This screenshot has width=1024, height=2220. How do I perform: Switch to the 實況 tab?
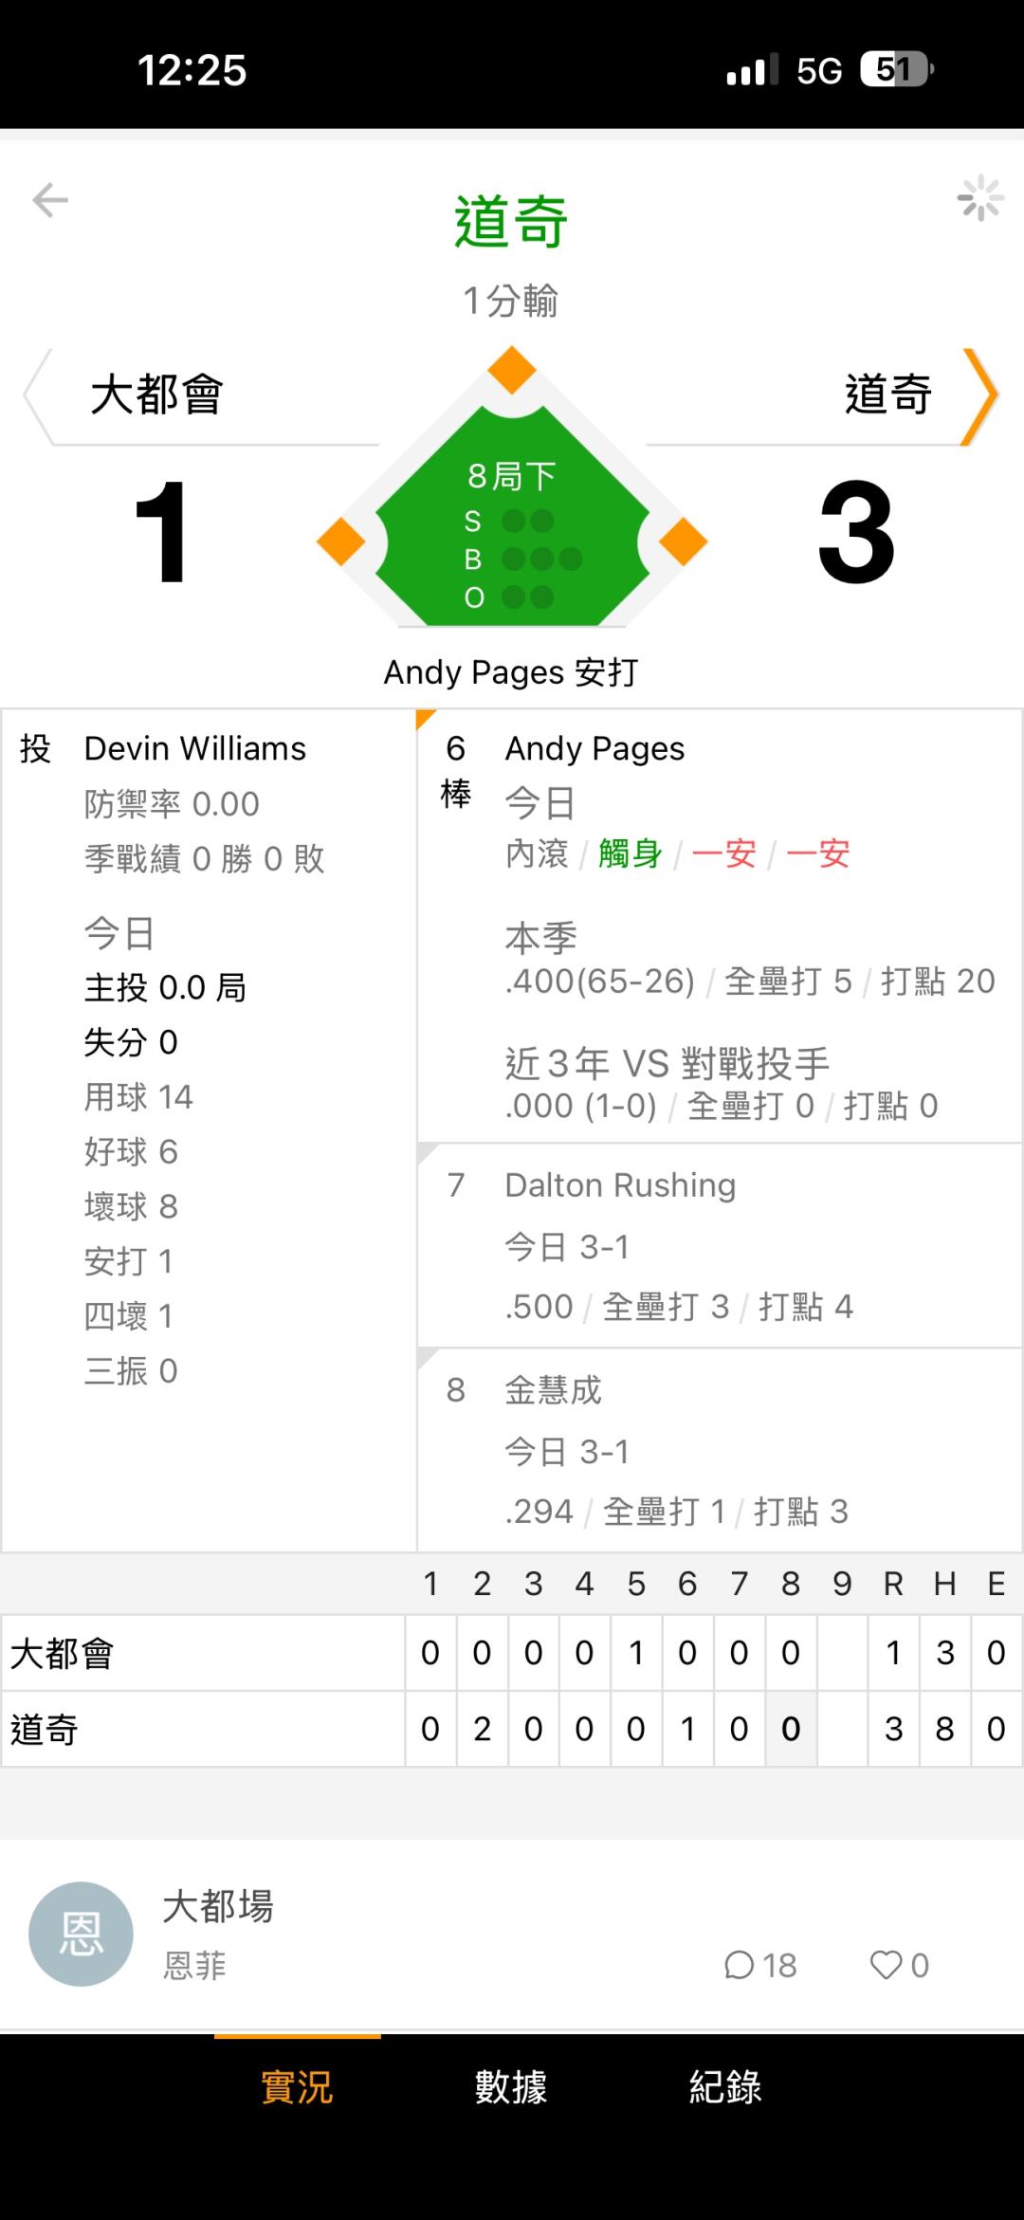coord(297,2087)
